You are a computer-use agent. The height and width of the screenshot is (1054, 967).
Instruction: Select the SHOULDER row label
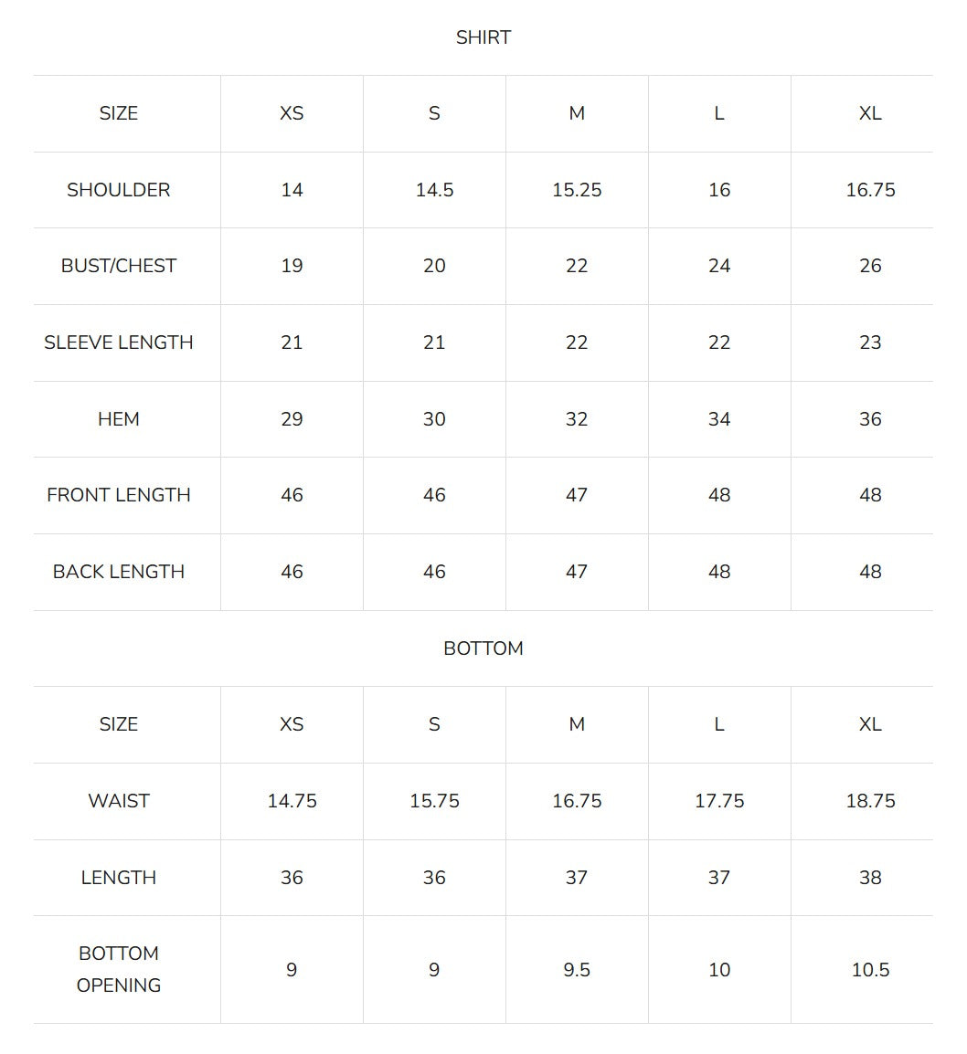(x=118, y=190)
